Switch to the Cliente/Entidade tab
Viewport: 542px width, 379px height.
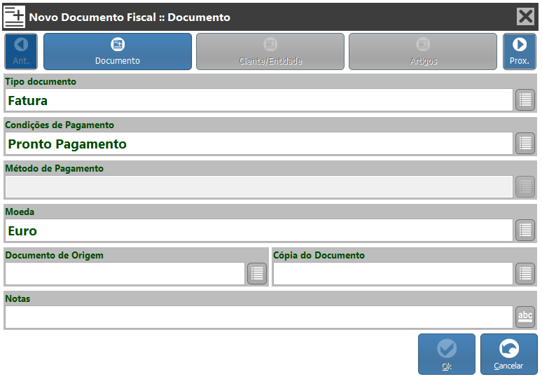click(270, 52)
